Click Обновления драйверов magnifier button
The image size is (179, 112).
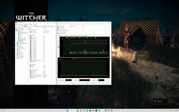click(x=50, y=26)
